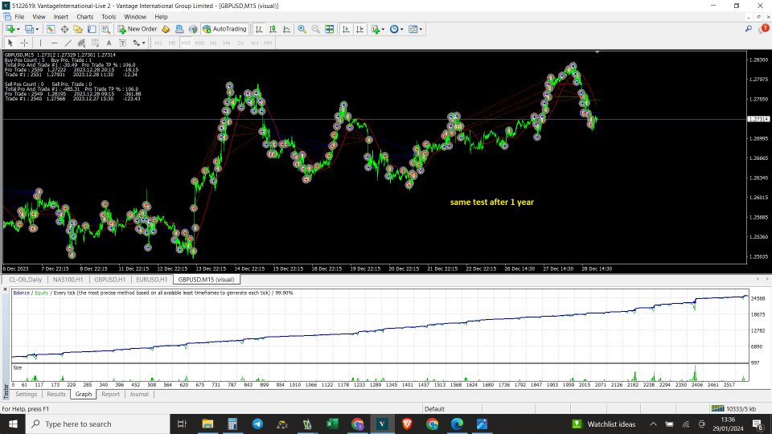
Task: Tile chart windows icon
Action: tap(331, 29)
